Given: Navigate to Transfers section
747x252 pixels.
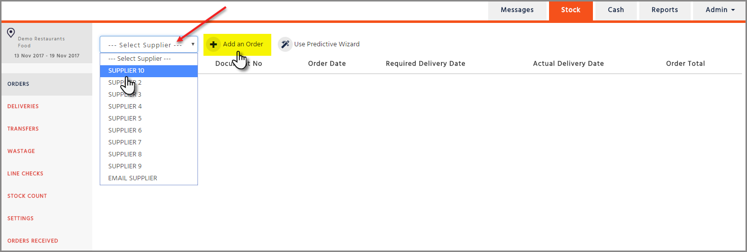Looking at the screenshot, I should (23, 129).
